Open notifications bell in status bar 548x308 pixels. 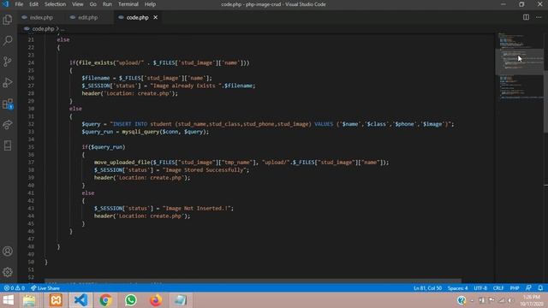click(540, 288)
